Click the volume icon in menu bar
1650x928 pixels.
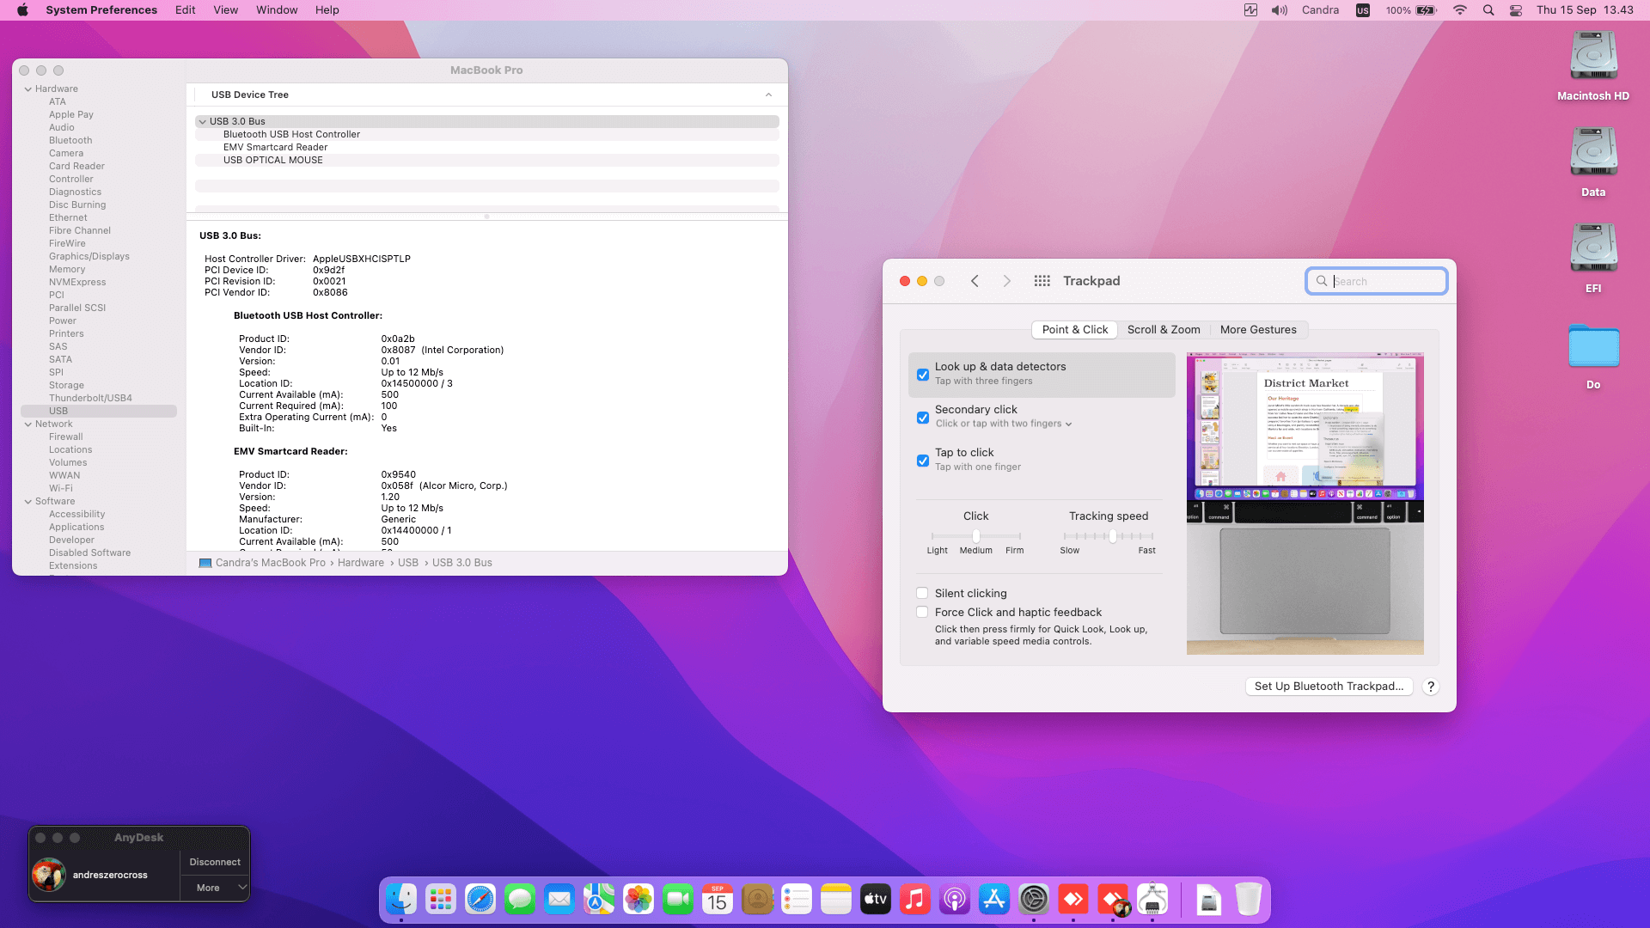tap(1280, 10)
